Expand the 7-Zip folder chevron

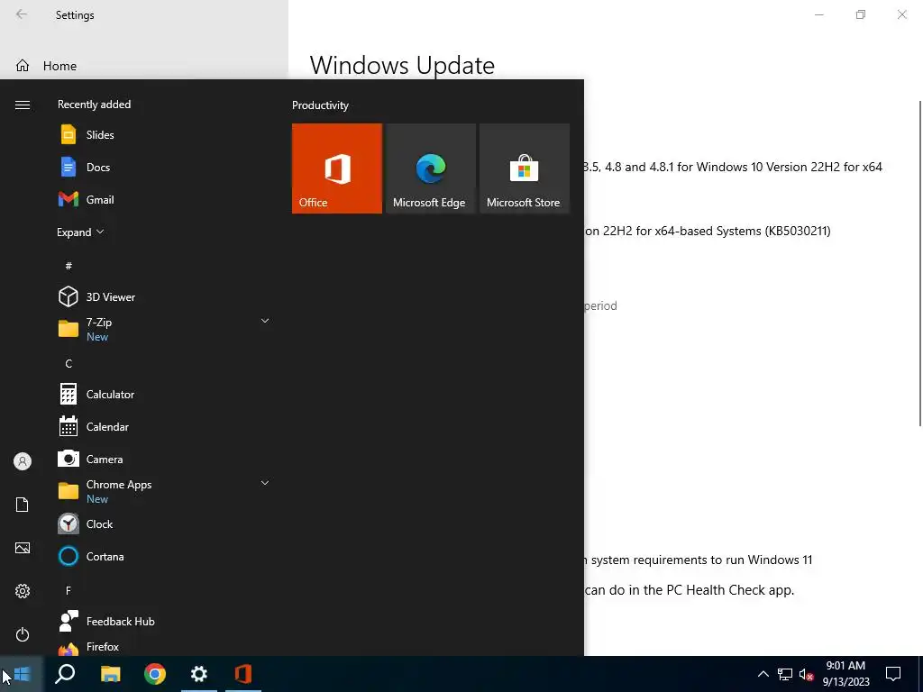tap(265, 321)
